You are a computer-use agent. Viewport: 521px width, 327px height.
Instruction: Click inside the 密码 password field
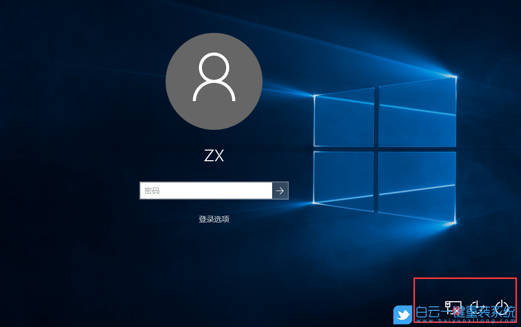(x=206, y=191)
